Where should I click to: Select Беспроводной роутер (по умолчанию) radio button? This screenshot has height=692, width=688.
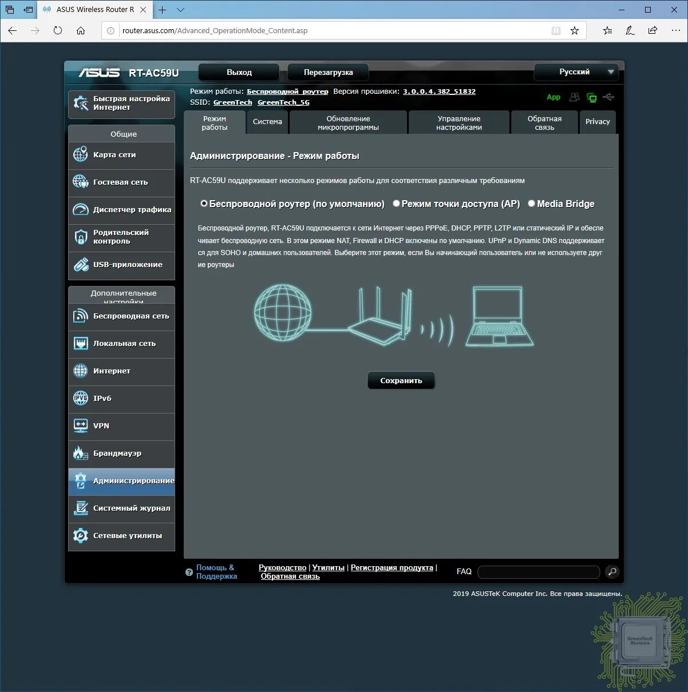tap(204, 204)
